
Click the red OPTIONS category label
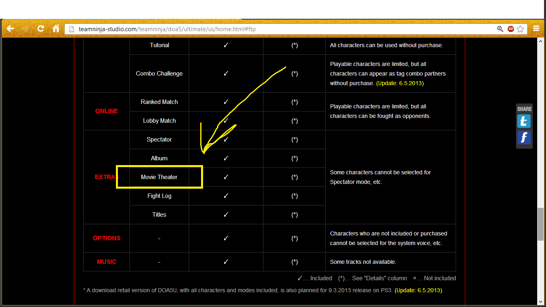[106, 238]
